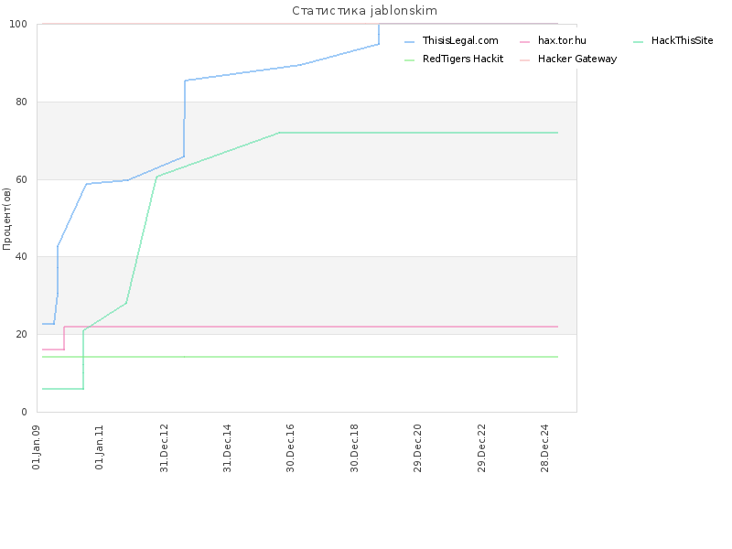Toggle the ThisisLegal.com series label

(x=460, y=40)
